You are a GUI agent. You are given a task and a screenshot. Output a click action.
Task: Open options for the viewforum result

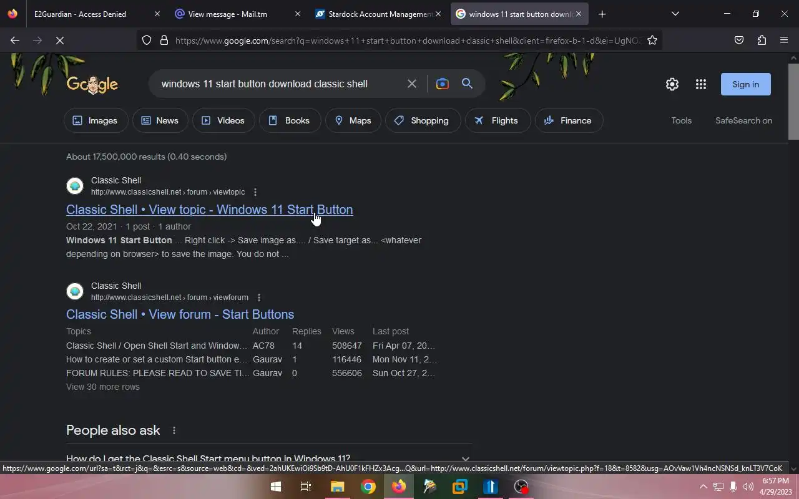coord(258,298)
